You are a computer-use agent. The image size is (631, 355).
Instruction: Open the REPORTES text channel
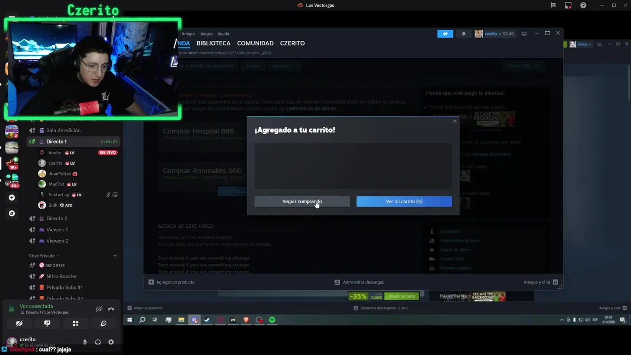click(x=55, y=265)
